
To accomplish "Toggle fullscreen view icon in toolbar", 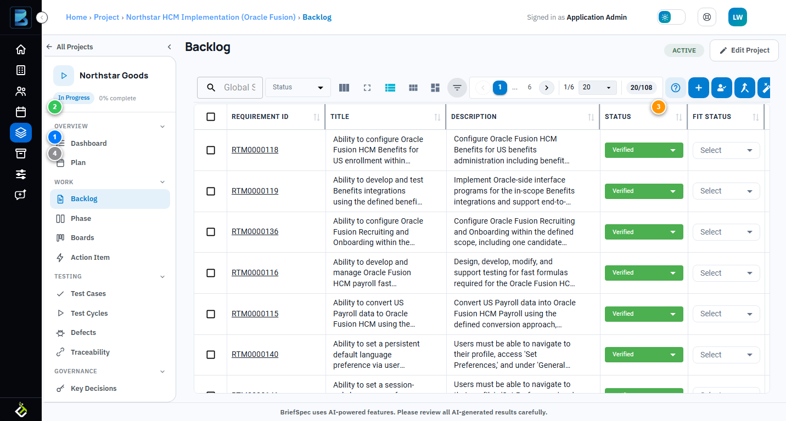I will pos(367,88).
